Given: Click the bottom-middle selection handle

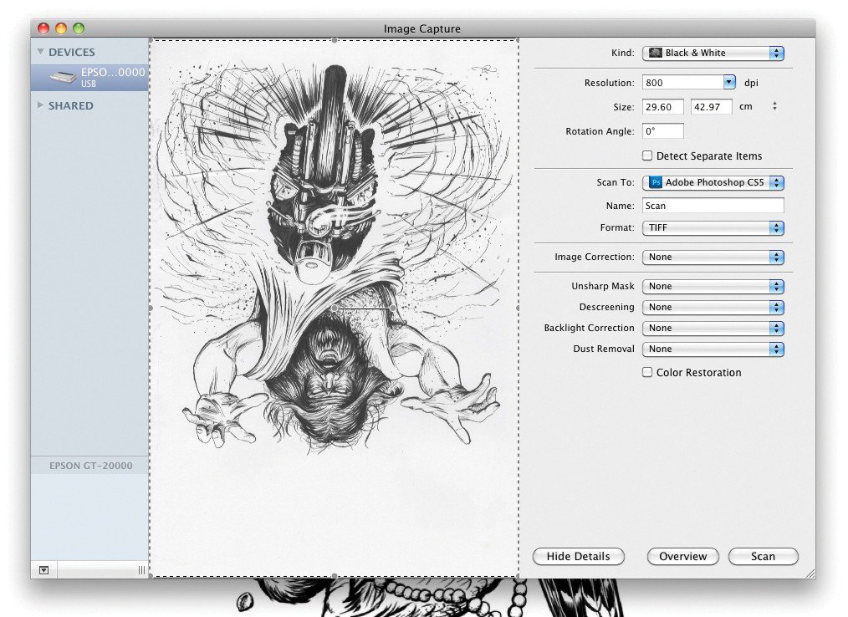Looking at the screenshot, I should coord(335,576).
